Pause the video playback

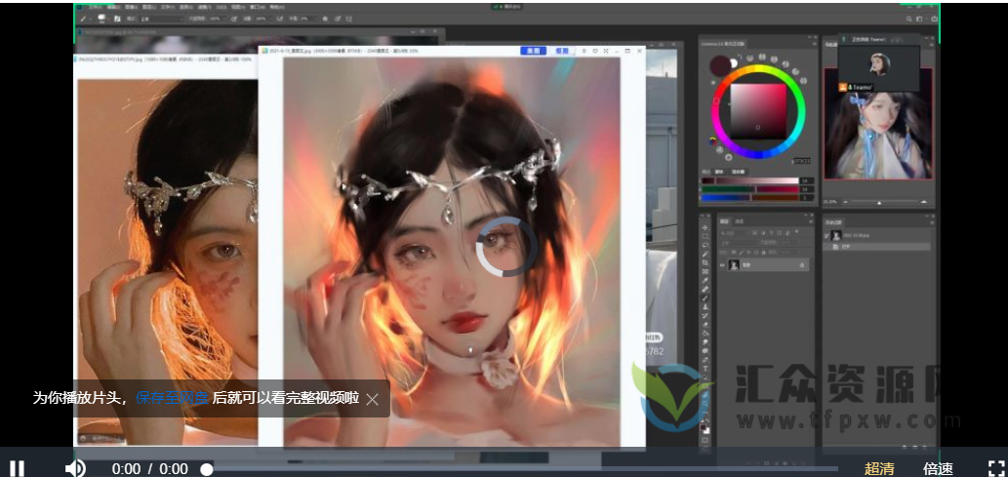click(x=18, y=468)
